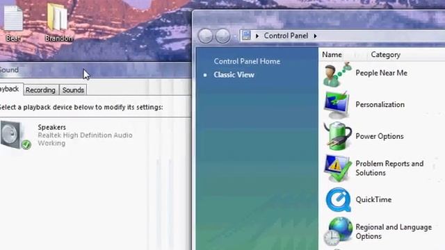Click the Control Panel breadcrumb text

[x=286, y=35]
